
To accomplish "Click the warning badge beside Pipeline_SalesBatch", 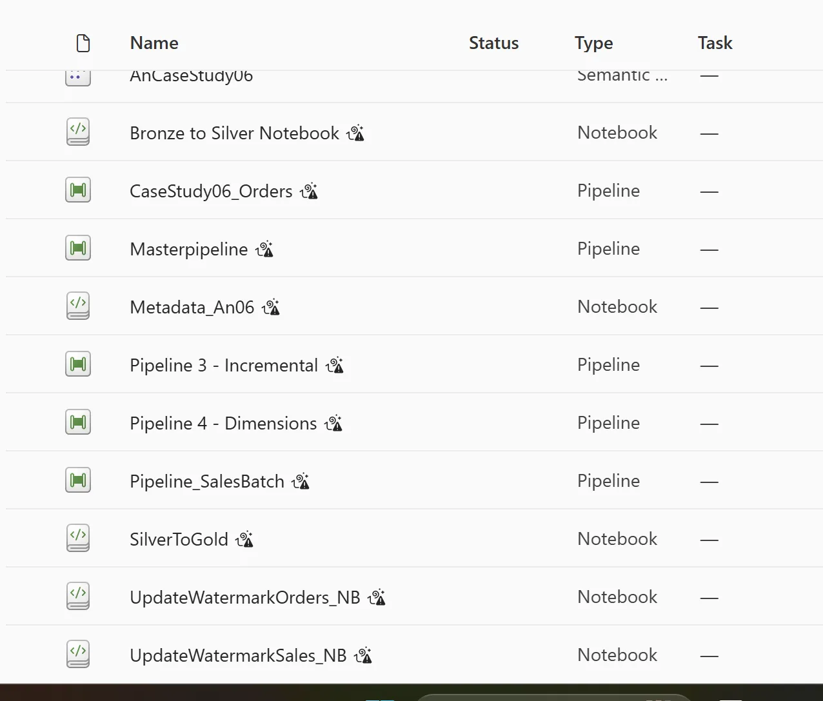I will [x=301, y=481].
